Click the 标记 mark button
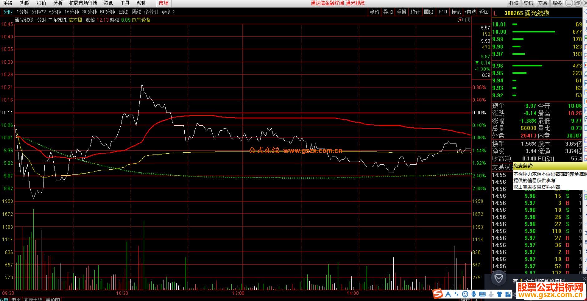587x301 pixels. coord(456,12)
